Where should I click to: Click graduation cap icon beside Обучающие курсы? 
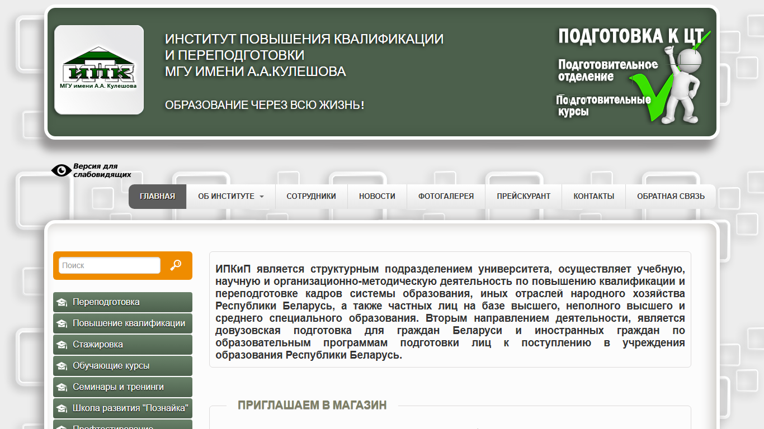click(62, 366)
